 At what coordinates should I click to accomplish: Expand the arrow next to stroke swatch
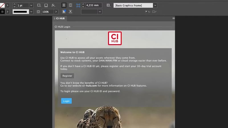point(8,12)
